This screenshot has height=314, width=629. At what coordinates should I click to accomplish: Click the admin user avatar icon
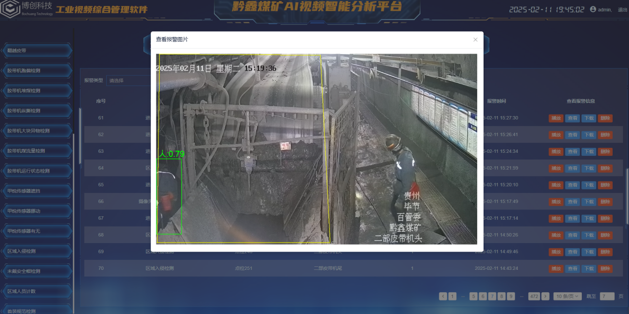593,9
